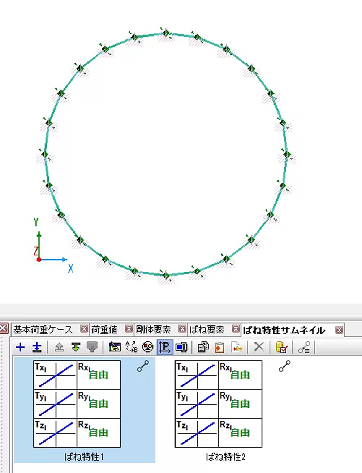Select the pie chart display icon
362x473 pixels.
pyautogui.click(x=147, y=347)
